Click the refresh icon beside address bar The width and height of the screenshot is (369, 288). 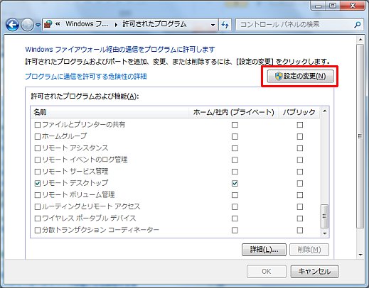tap(225, 25)
